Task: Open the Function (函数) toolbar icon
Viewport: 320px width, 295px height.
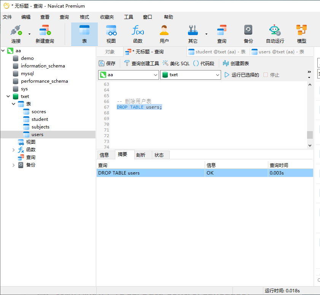Action: (x=138, y=34)
